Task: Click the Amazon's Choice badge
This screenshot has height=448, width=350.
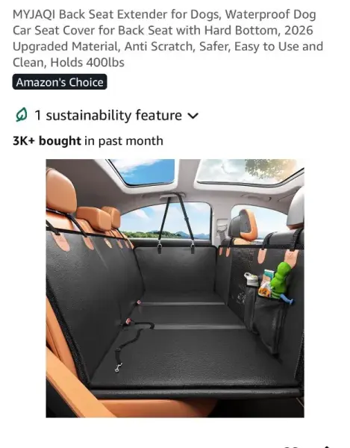Action: pos(60,82)
